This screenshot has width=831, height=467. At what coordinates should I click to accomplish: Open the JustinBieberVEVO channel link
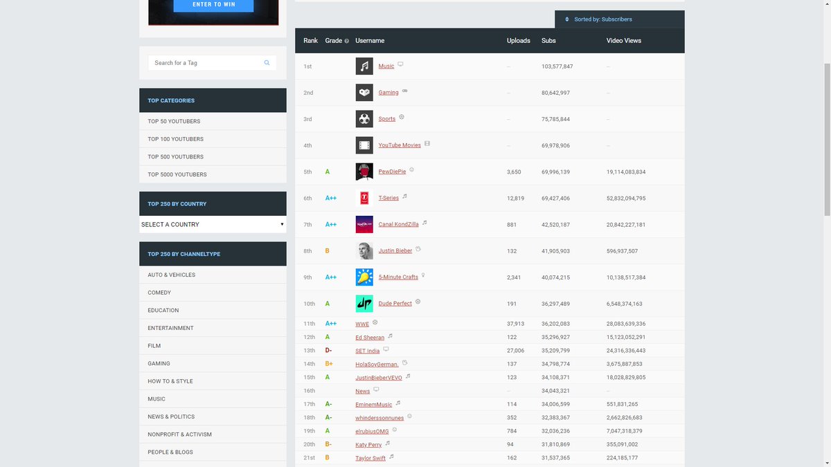pyautogui.click(x=379, y=377)
